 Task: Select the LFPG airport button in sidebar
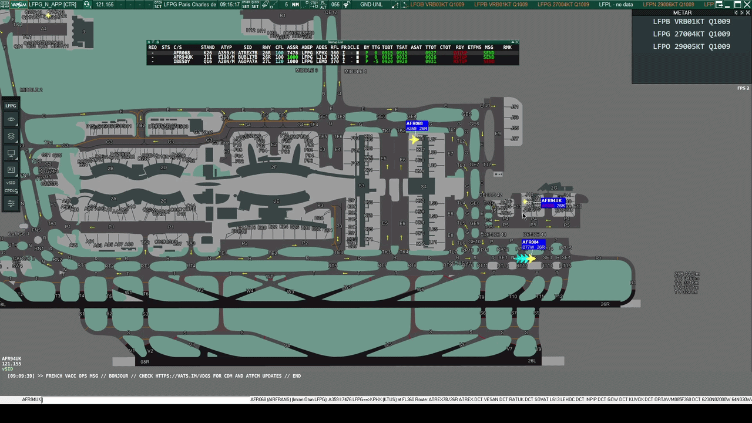(11, 106)
